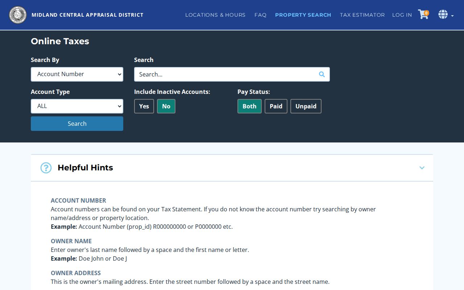Select Unpaid pay status

[306, 106]
